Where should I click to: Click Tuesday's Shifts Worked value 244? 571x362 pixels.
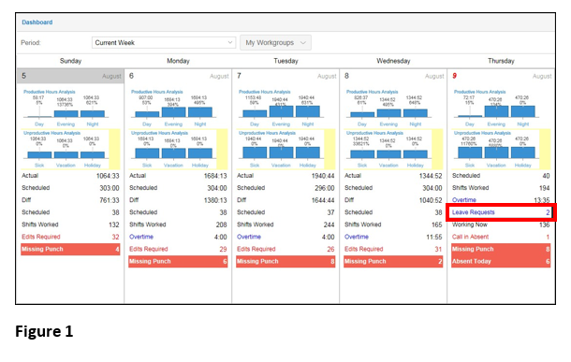click(329, 224)
